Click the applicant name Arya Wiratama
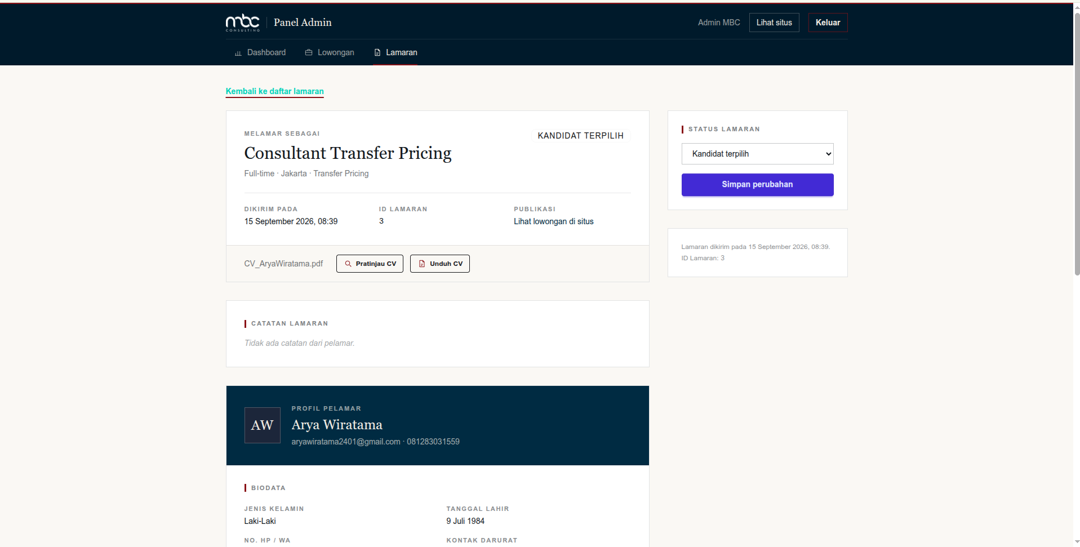The width and height of the screenshot is (1080, 547). (x=337, y=425)
